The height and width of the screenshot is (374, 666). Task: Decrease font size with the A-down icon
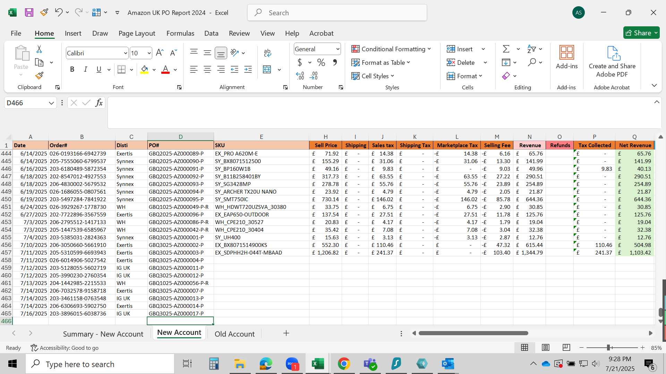(x=173, y=53)
